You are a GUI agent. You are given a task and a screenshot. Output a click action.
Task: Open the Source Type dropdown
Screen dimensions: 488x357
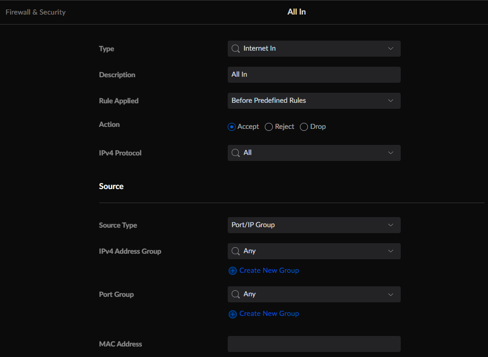pyautogui.click(x=314, y=225)
